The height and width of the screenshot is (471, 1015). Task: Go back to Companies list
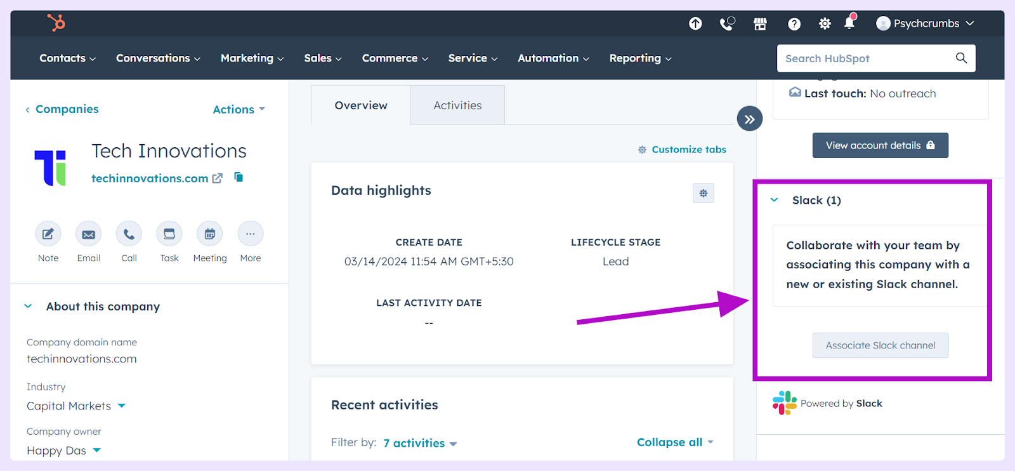[62, 109]
